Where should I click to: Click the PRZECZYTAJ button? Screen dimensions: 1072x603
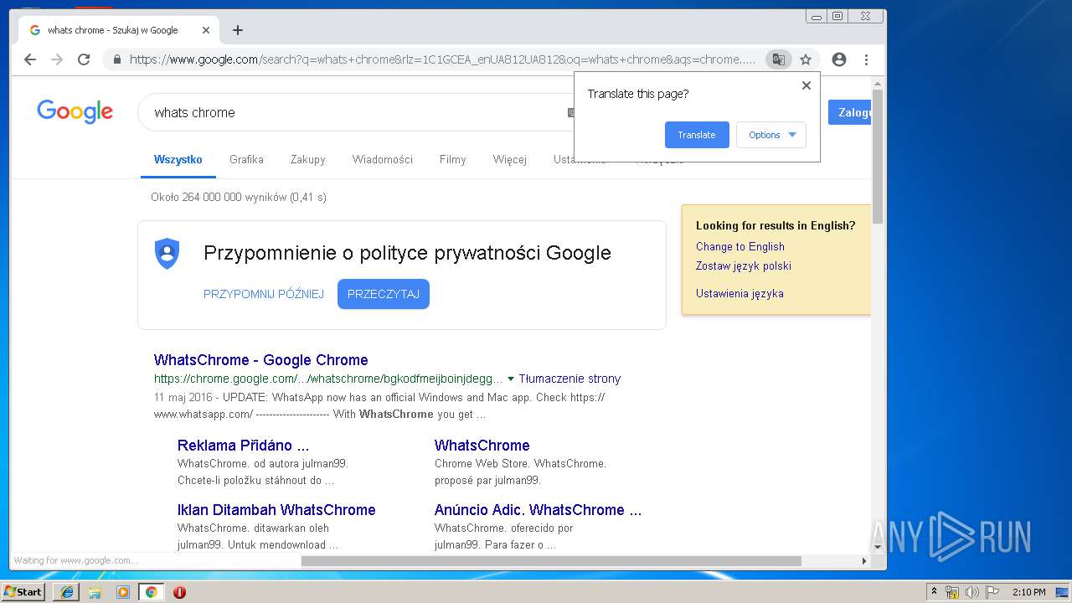click(384, 294)
